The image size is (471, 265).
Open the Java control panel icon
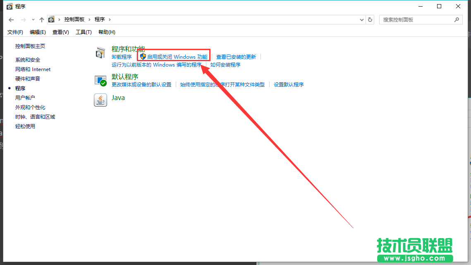100,100
